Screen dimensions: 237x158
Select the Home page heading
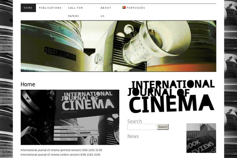click(28, 85)
